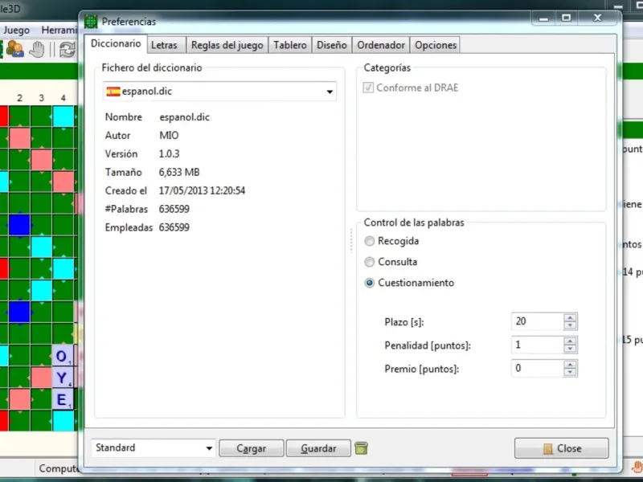643x482 pixels.
Task: Click the Nombre value espanol.dic
Action: 185,116
